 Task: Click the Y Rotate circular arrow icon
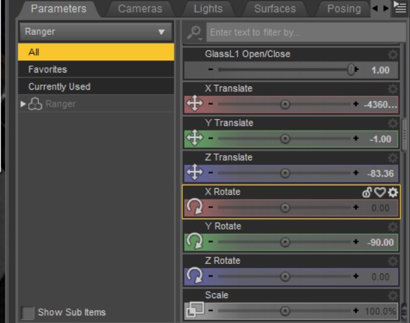pos(195,241)
